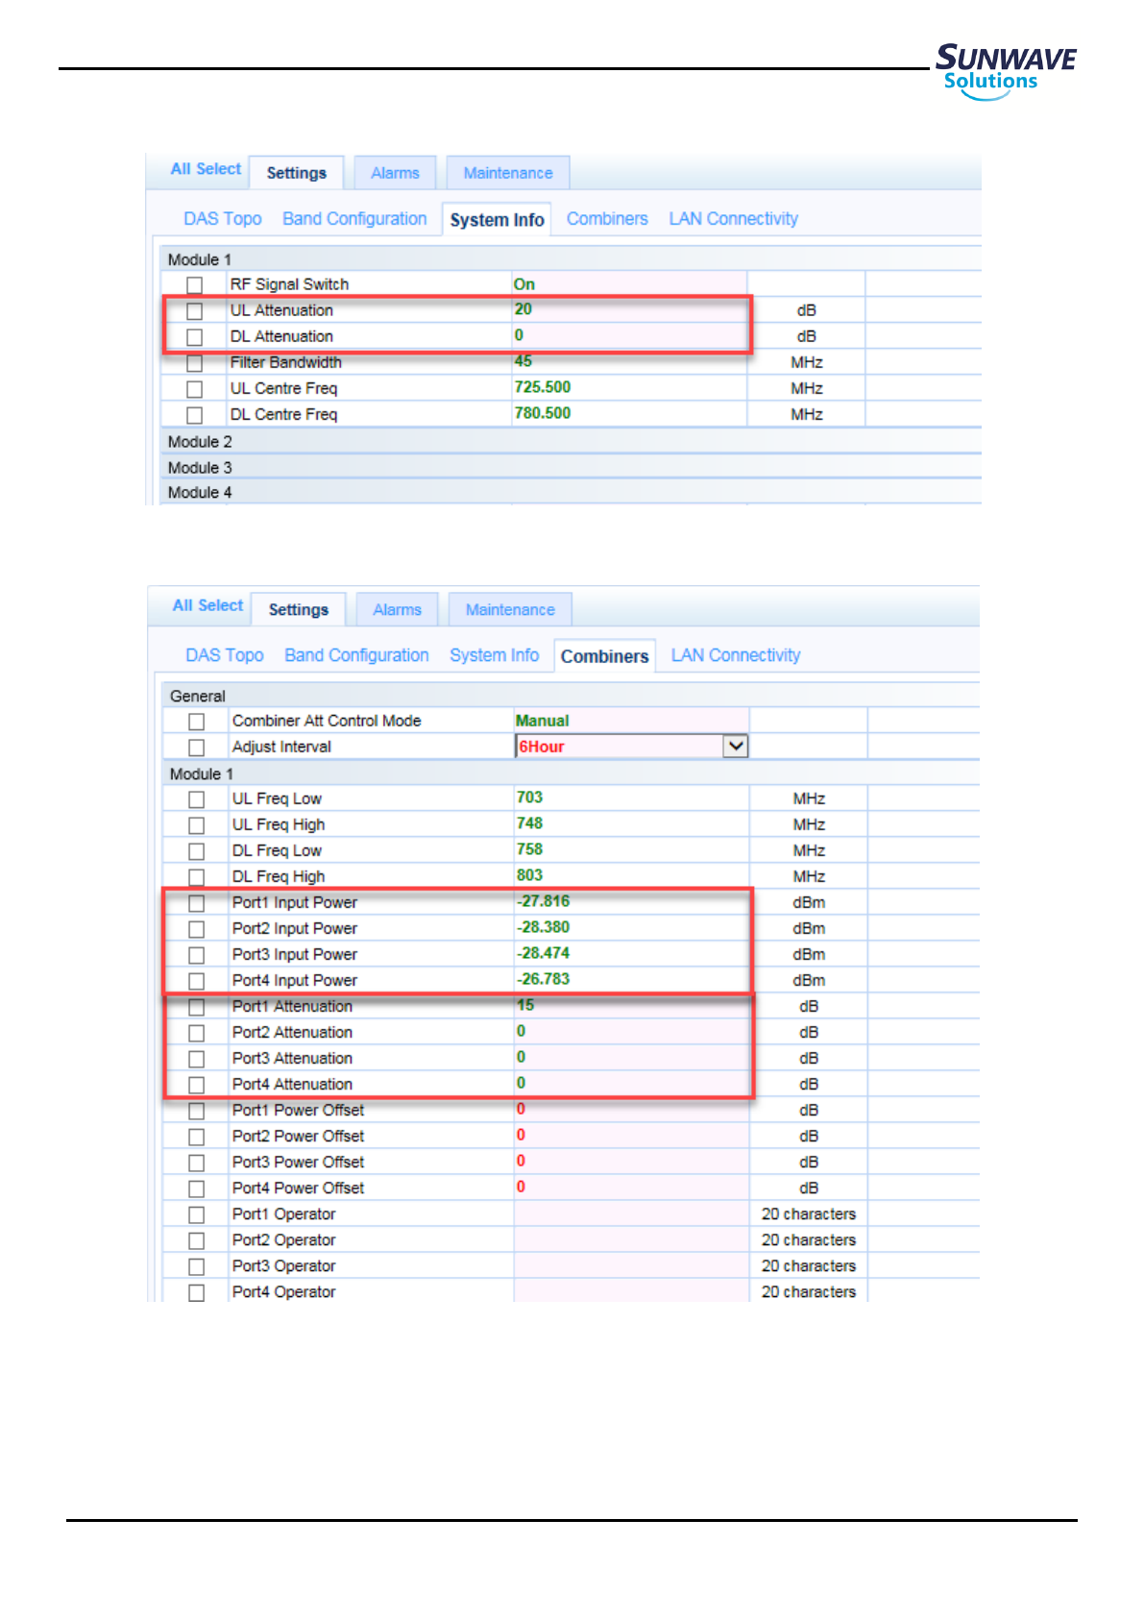Expand the Module 3 section in System Info

click(570, 468)
